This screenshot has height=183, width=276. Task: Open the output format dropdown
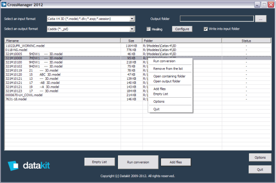pyautogui.click(x=132, y=29)
